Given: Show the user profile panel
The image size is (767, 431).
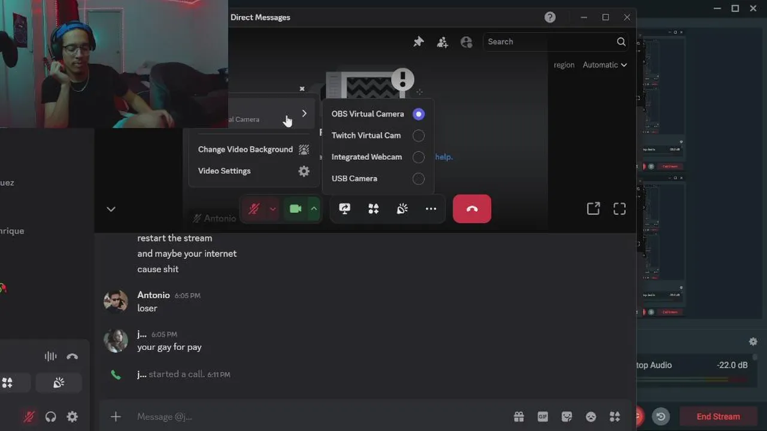Looking at the screenshot, I should tap(466, 42).
